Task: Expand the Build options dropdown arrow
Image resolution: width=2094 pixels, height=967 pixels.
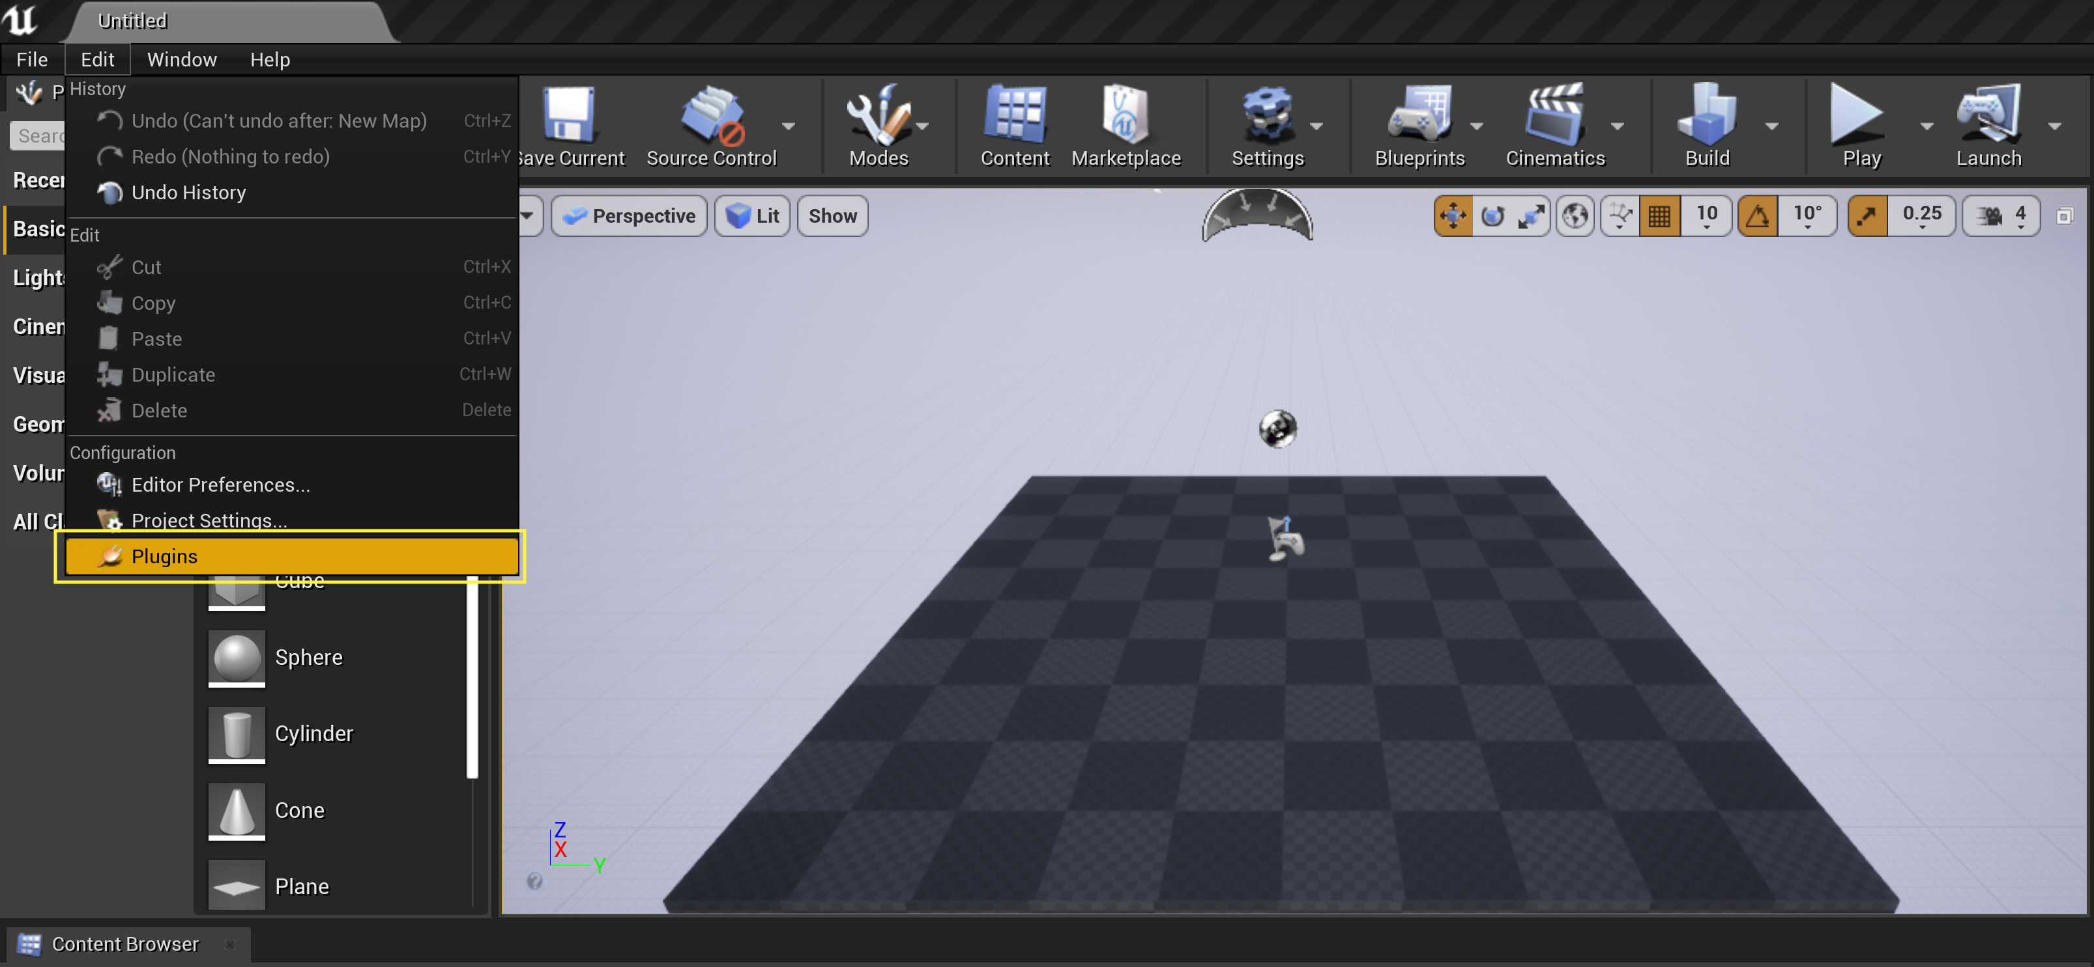Action: tap(1772, 126)
